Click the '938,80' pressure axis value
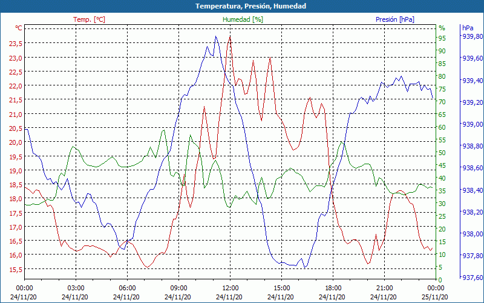 click(472, 146)
